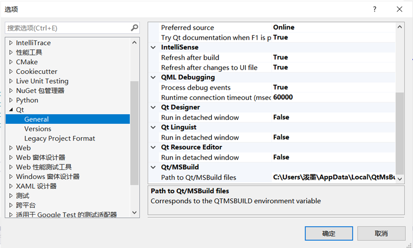Click property grid scrollbar up arrow

[400, 27]
